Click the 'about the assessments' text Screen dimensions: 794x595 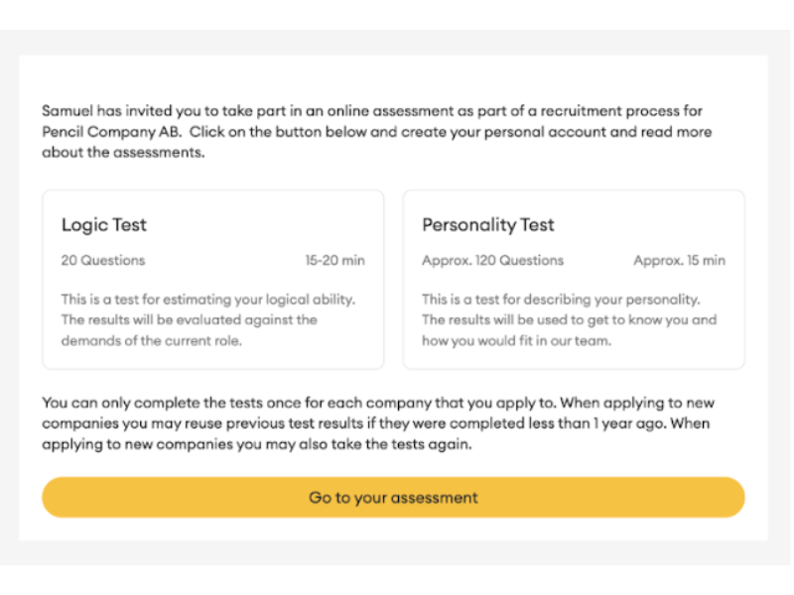[123, 153]
